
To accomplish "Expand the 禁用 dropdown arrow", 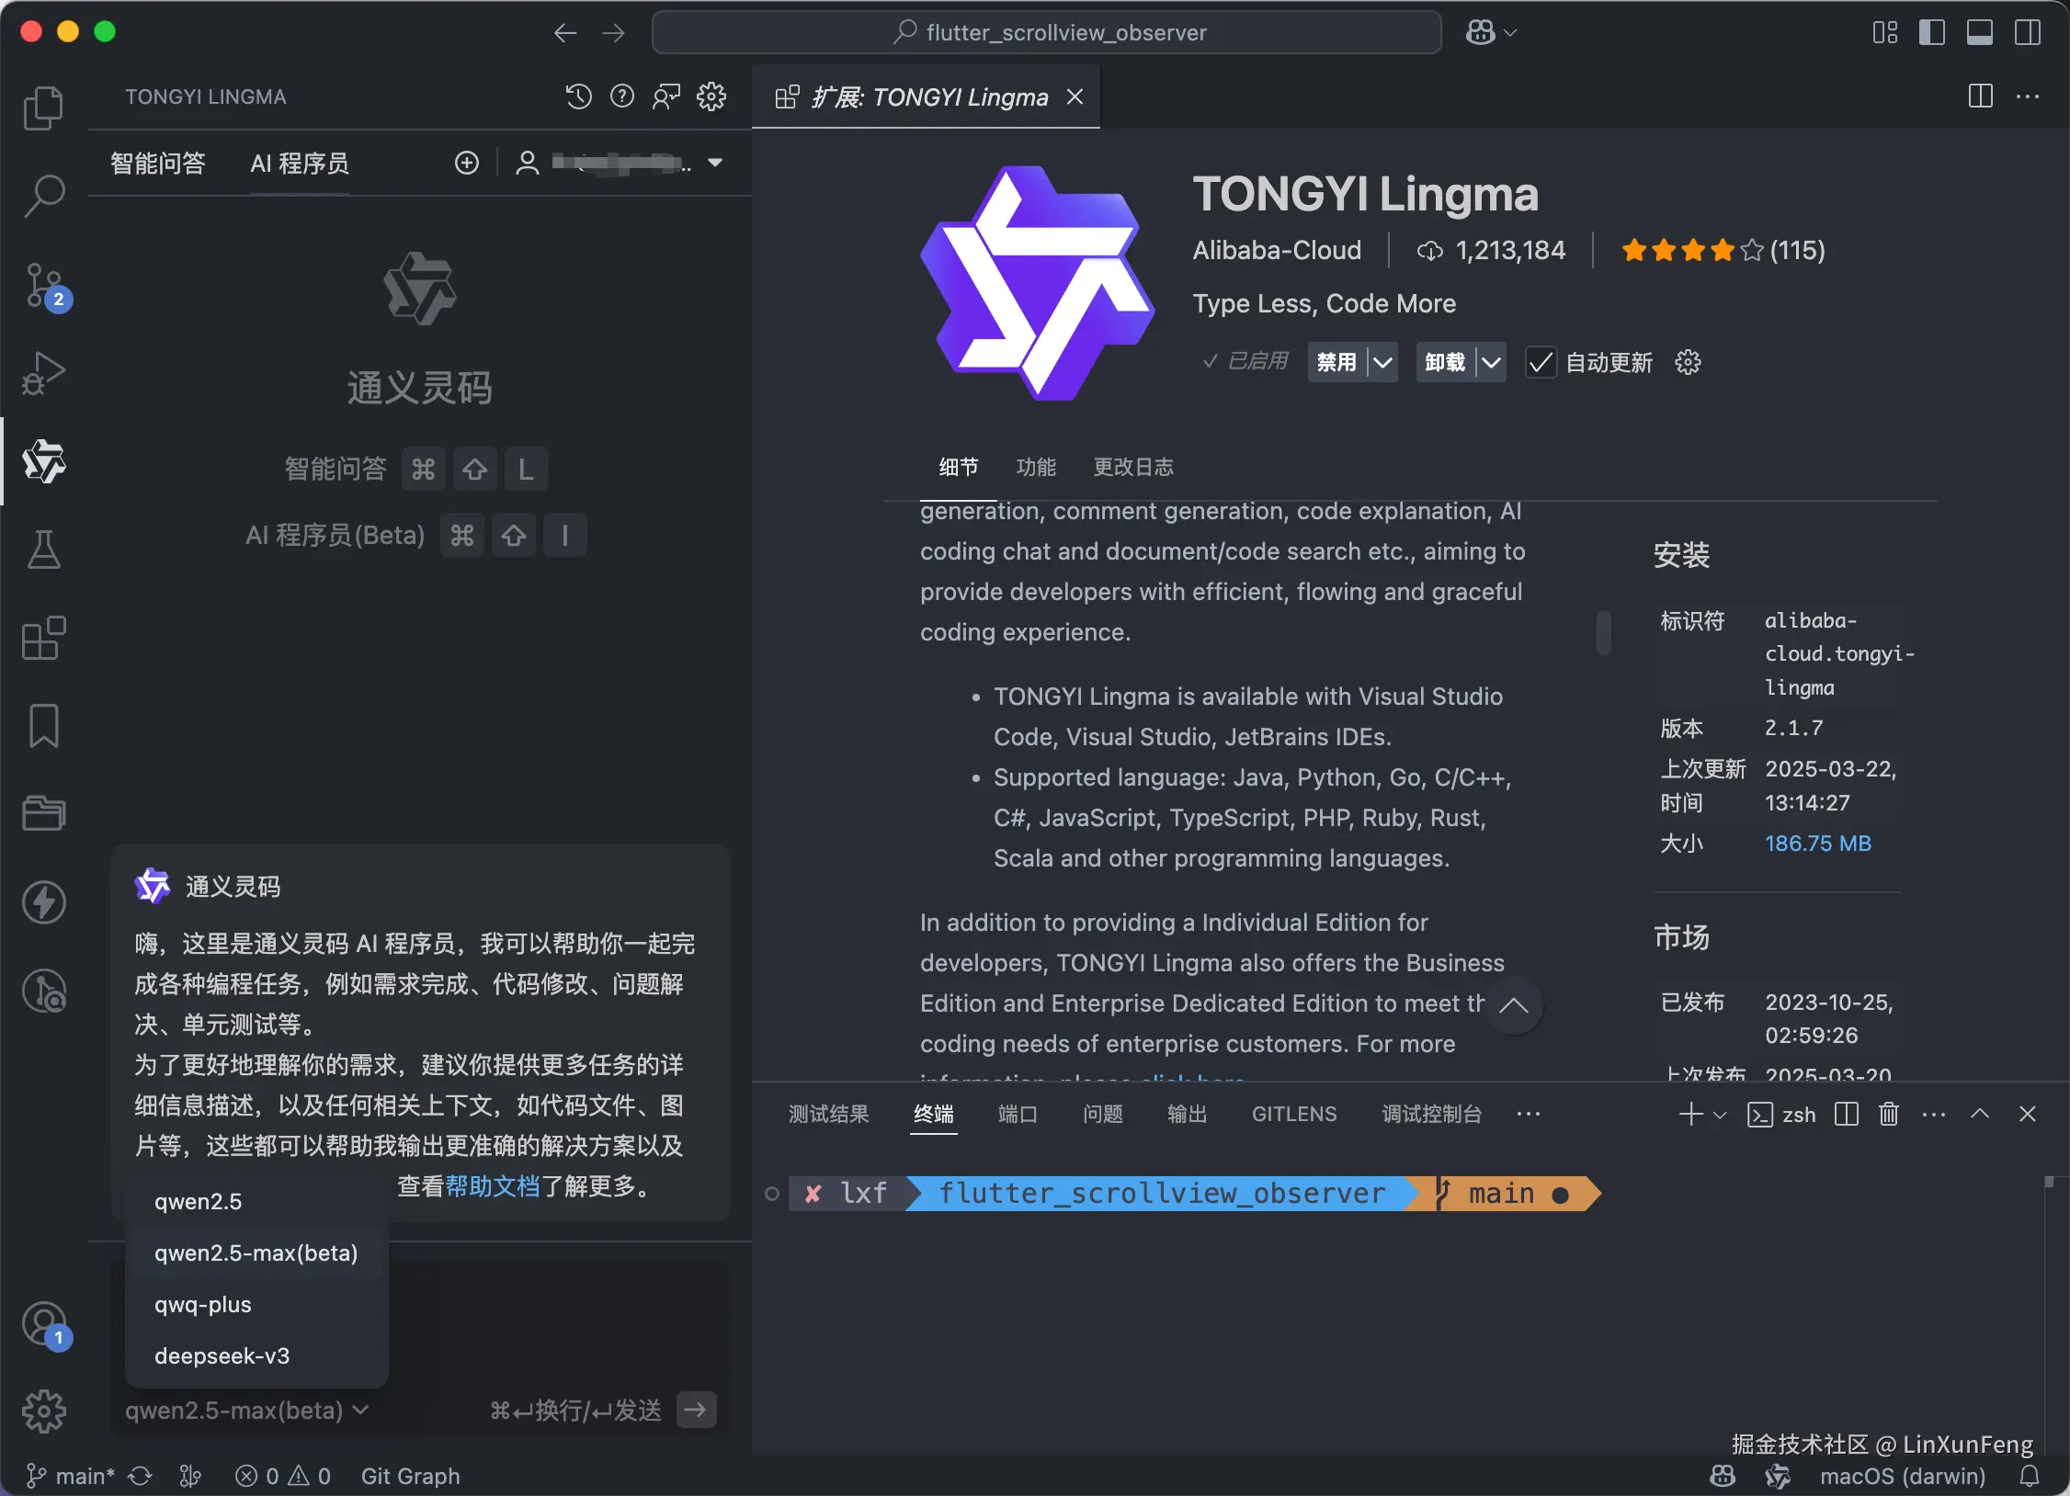I will coord(1382,362).
